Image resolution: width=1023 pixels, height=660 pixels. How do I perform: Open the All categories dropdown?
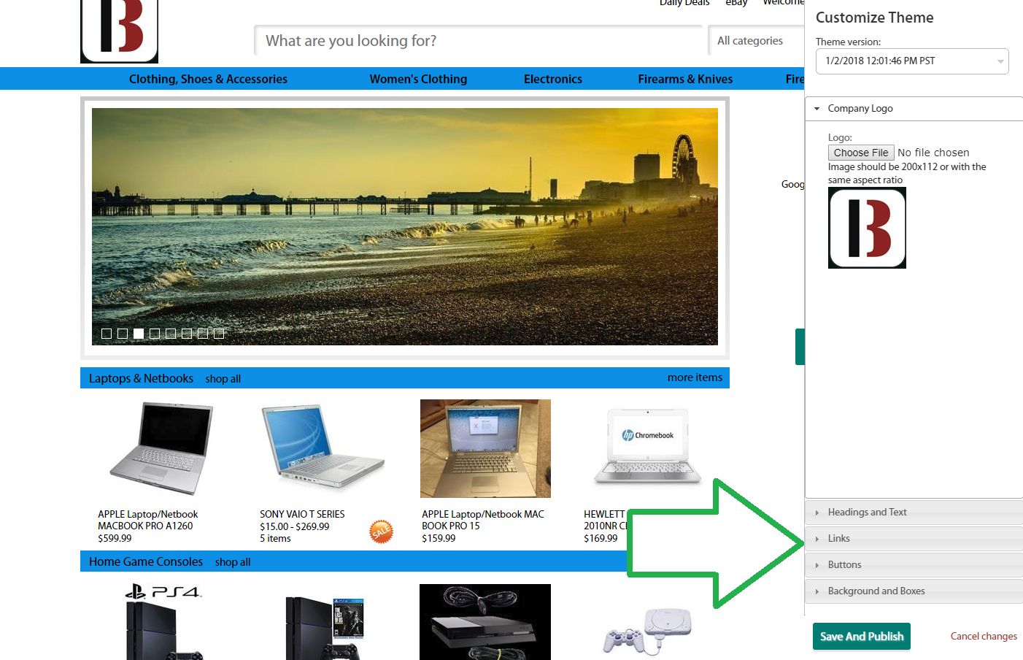pos(750,41)
